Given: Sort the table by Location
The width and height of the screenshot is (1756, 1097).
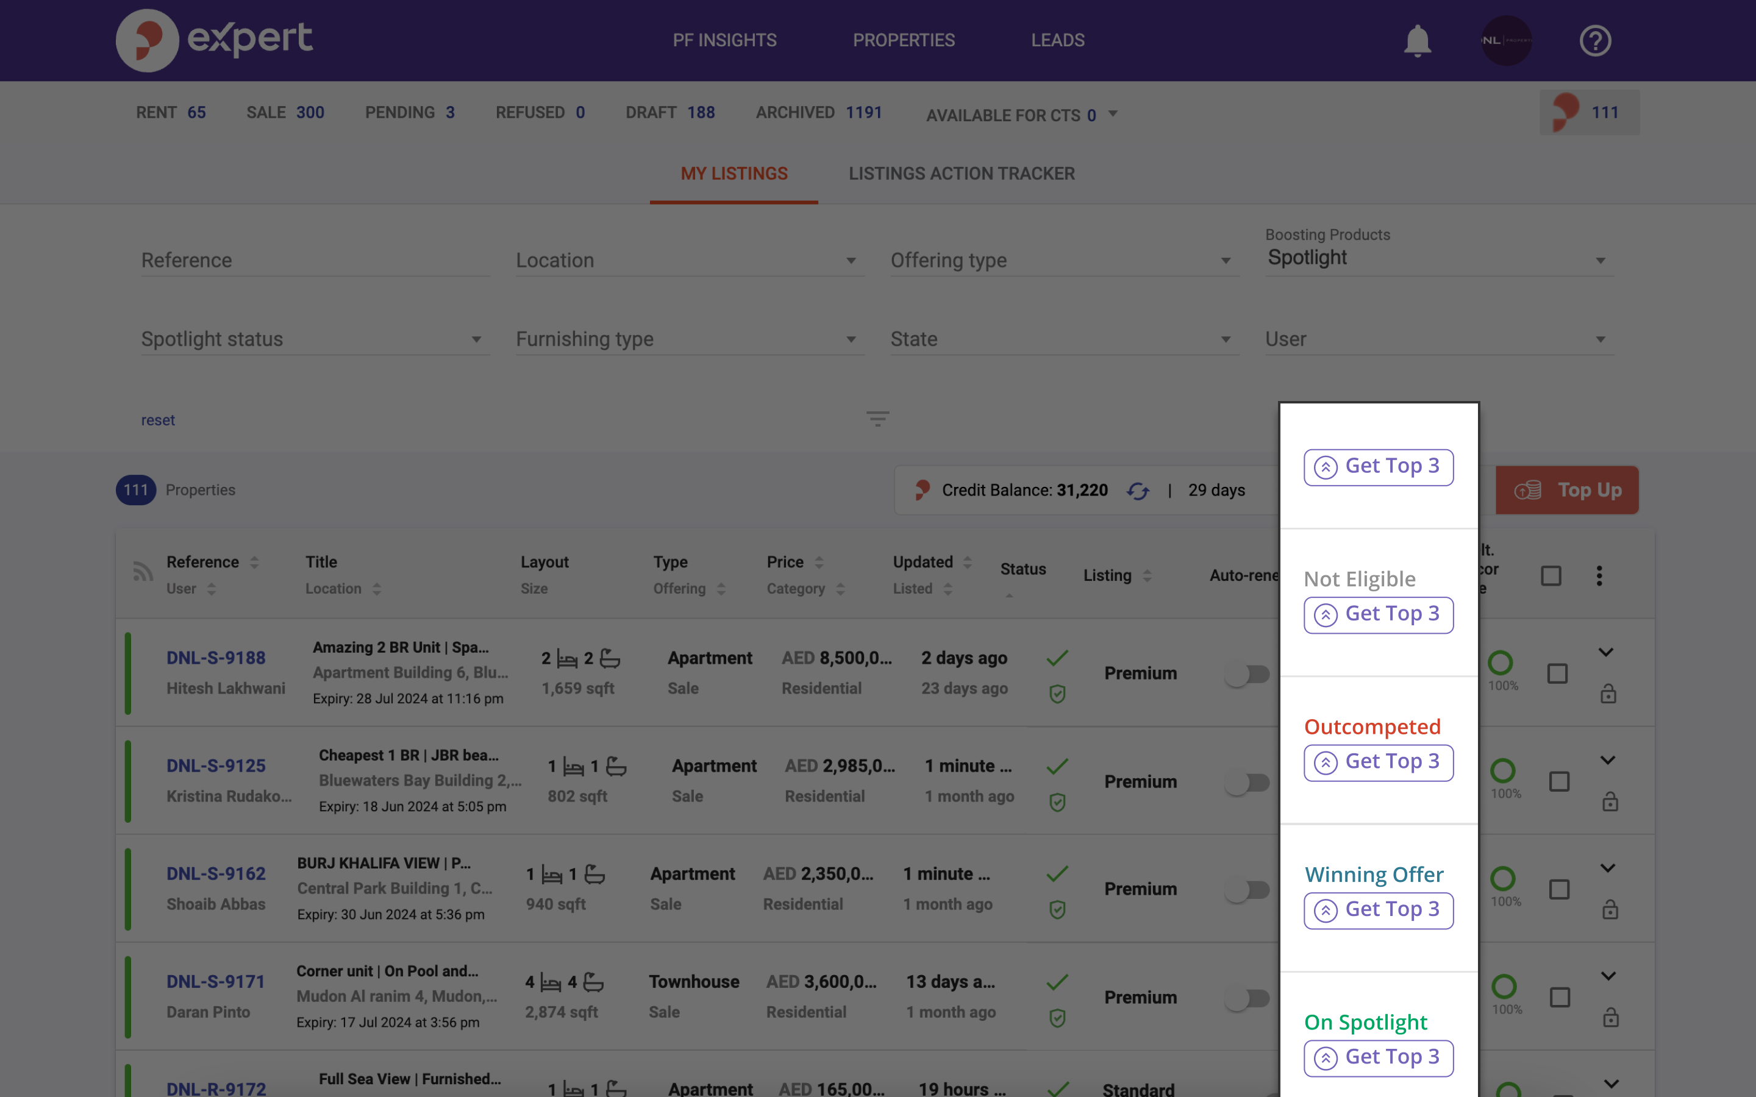Looking at the screenshot, I should [376, 589].
